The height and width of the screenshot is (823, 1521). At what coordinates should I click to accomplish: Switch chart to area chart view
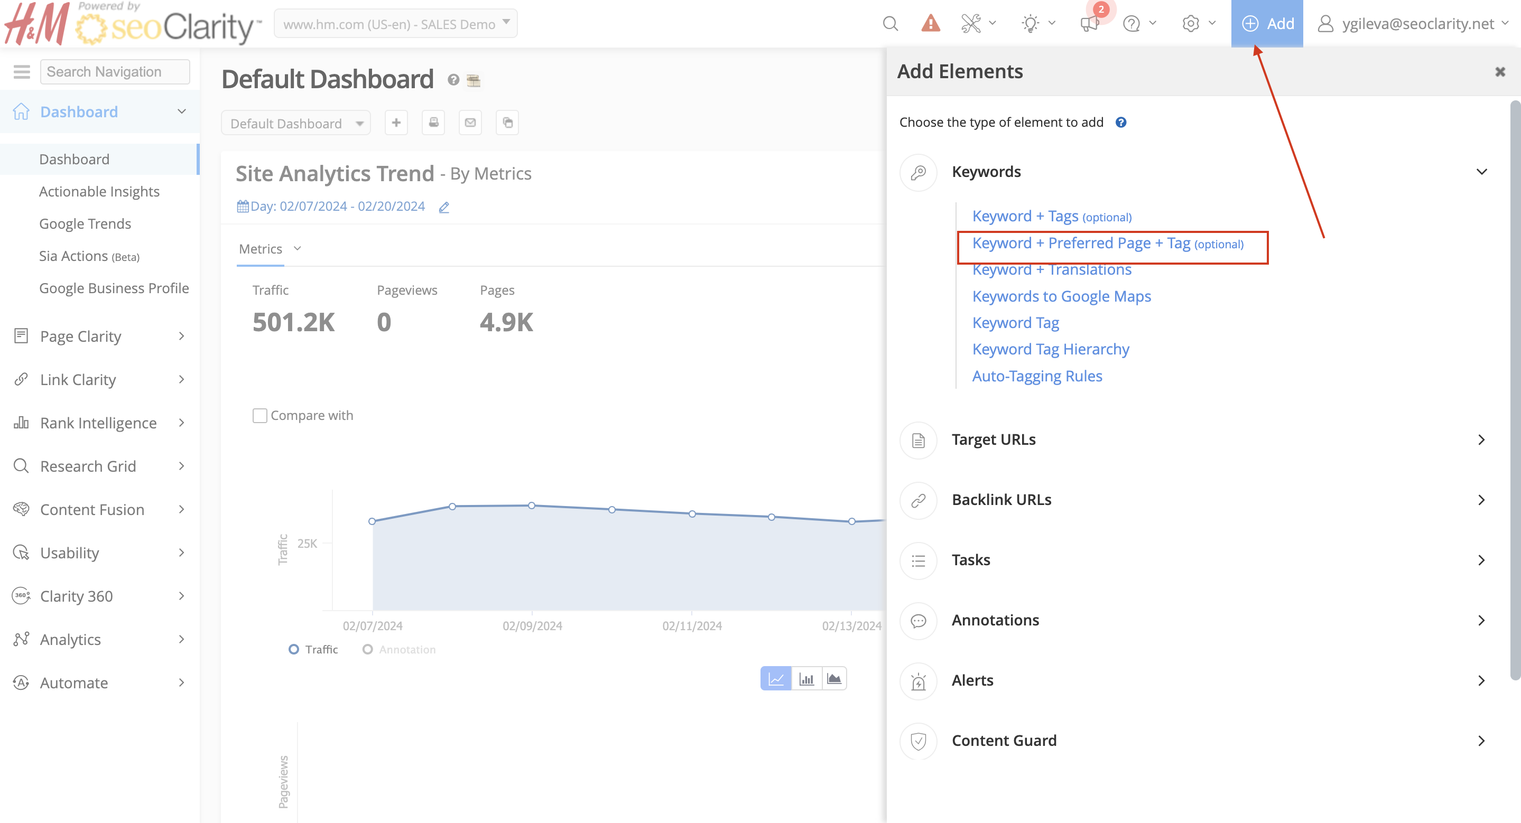(834, 679)
